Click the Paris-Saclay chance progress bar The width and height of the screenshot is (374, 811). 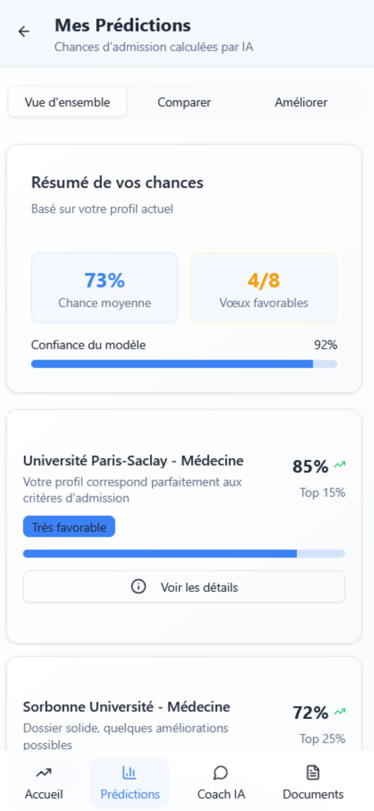click(x=184, y=554)
